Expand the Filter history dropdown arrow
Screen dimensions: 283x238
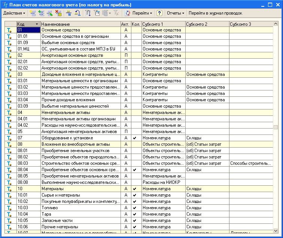110,13
